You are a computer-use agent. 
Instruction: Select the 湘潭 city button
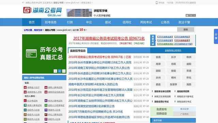click(158, 64)
